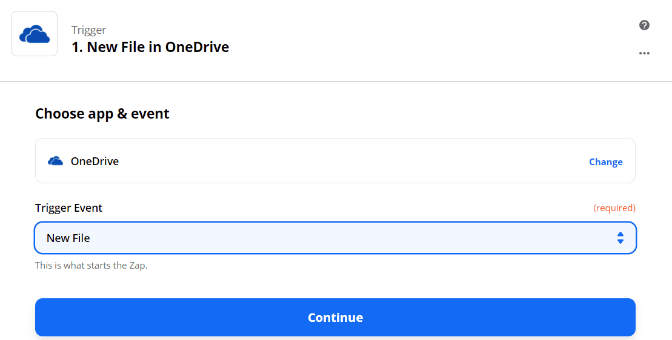Image resolution: width=672 pixels, height=340 pixels.
Task: Click the Change link to switch apps
Action: tap(605, 162)
